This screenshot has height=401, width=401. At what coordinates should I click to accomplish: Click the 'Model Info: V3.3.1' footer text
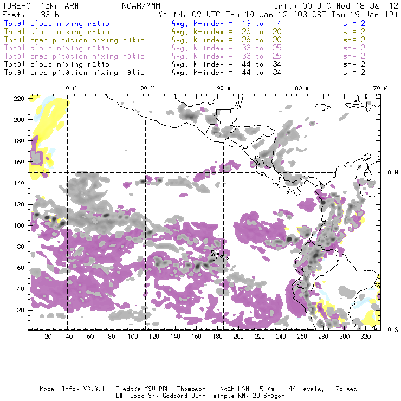pos(72,389)
